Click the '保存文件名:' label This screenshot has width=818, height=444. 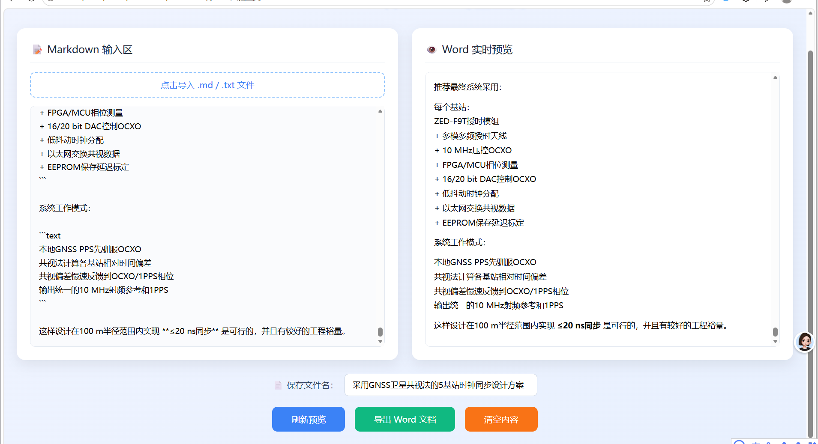tap(310, 385)
